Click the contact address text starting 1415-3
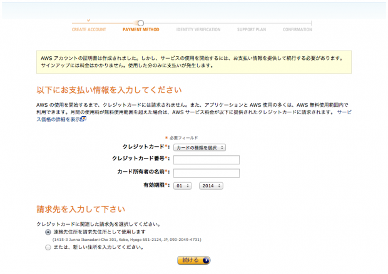This screenshot has height=274, width=388. tap(126, 240)
